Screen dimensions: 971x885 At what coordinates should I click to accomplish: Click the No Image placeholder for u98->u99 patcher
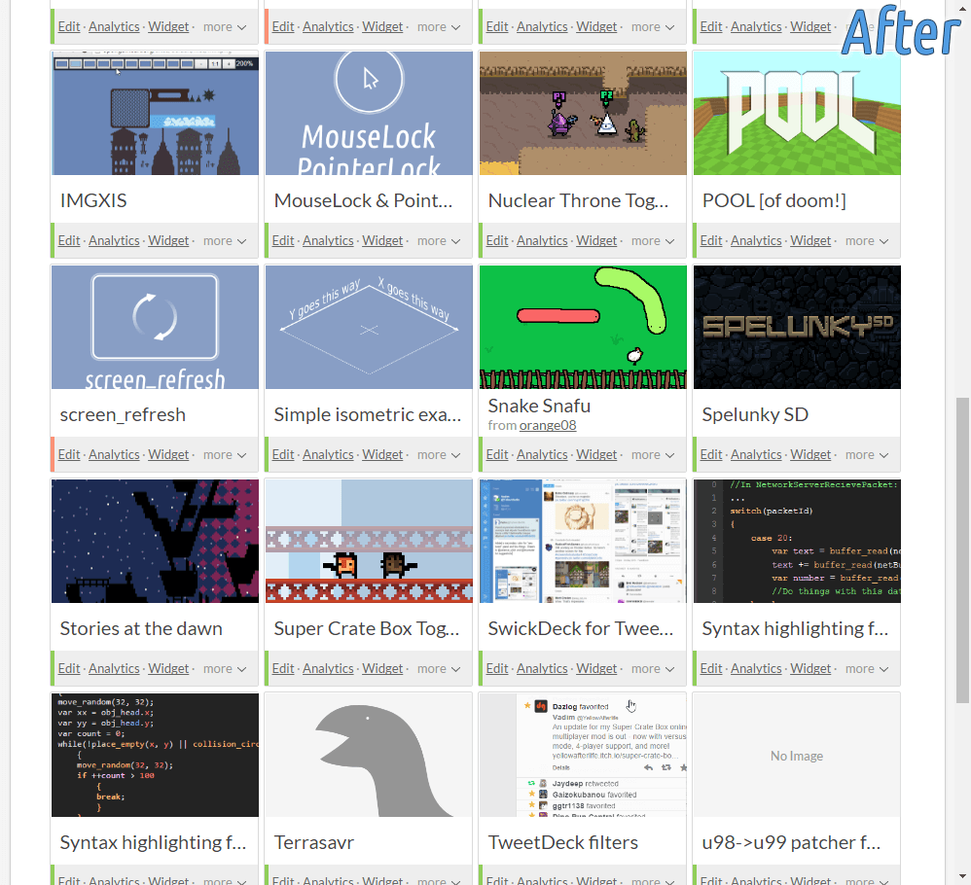point(796,755)
